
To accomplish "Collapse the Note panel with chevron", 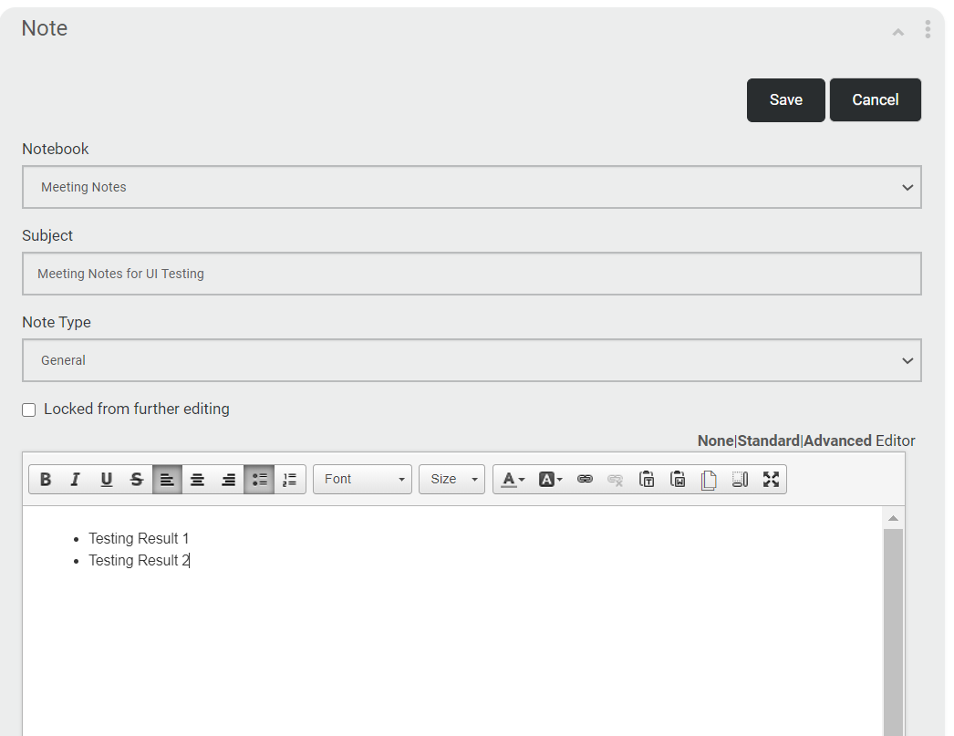I will [898, 32].
